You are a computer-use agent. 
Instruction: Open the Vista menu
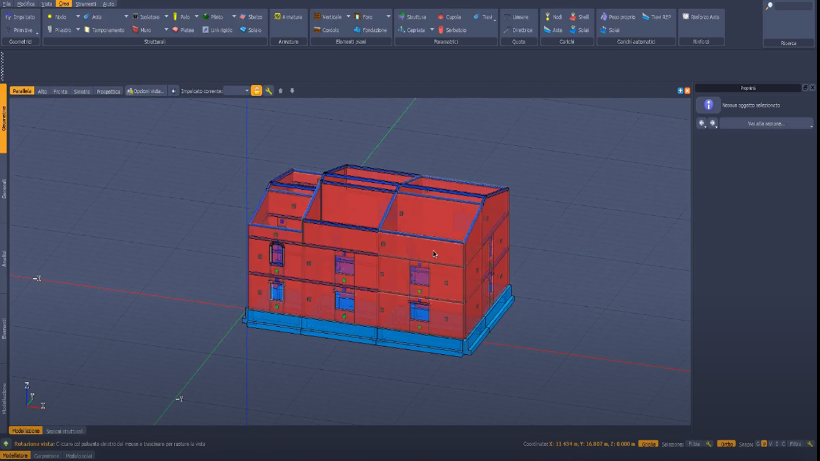tap(46, 4)
